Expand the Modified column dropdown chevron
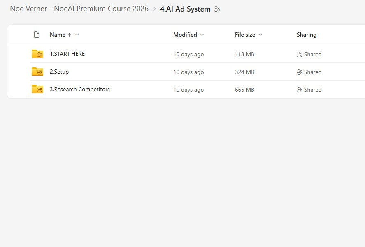This screenshot has width=365, height=247. coord(202,35)
